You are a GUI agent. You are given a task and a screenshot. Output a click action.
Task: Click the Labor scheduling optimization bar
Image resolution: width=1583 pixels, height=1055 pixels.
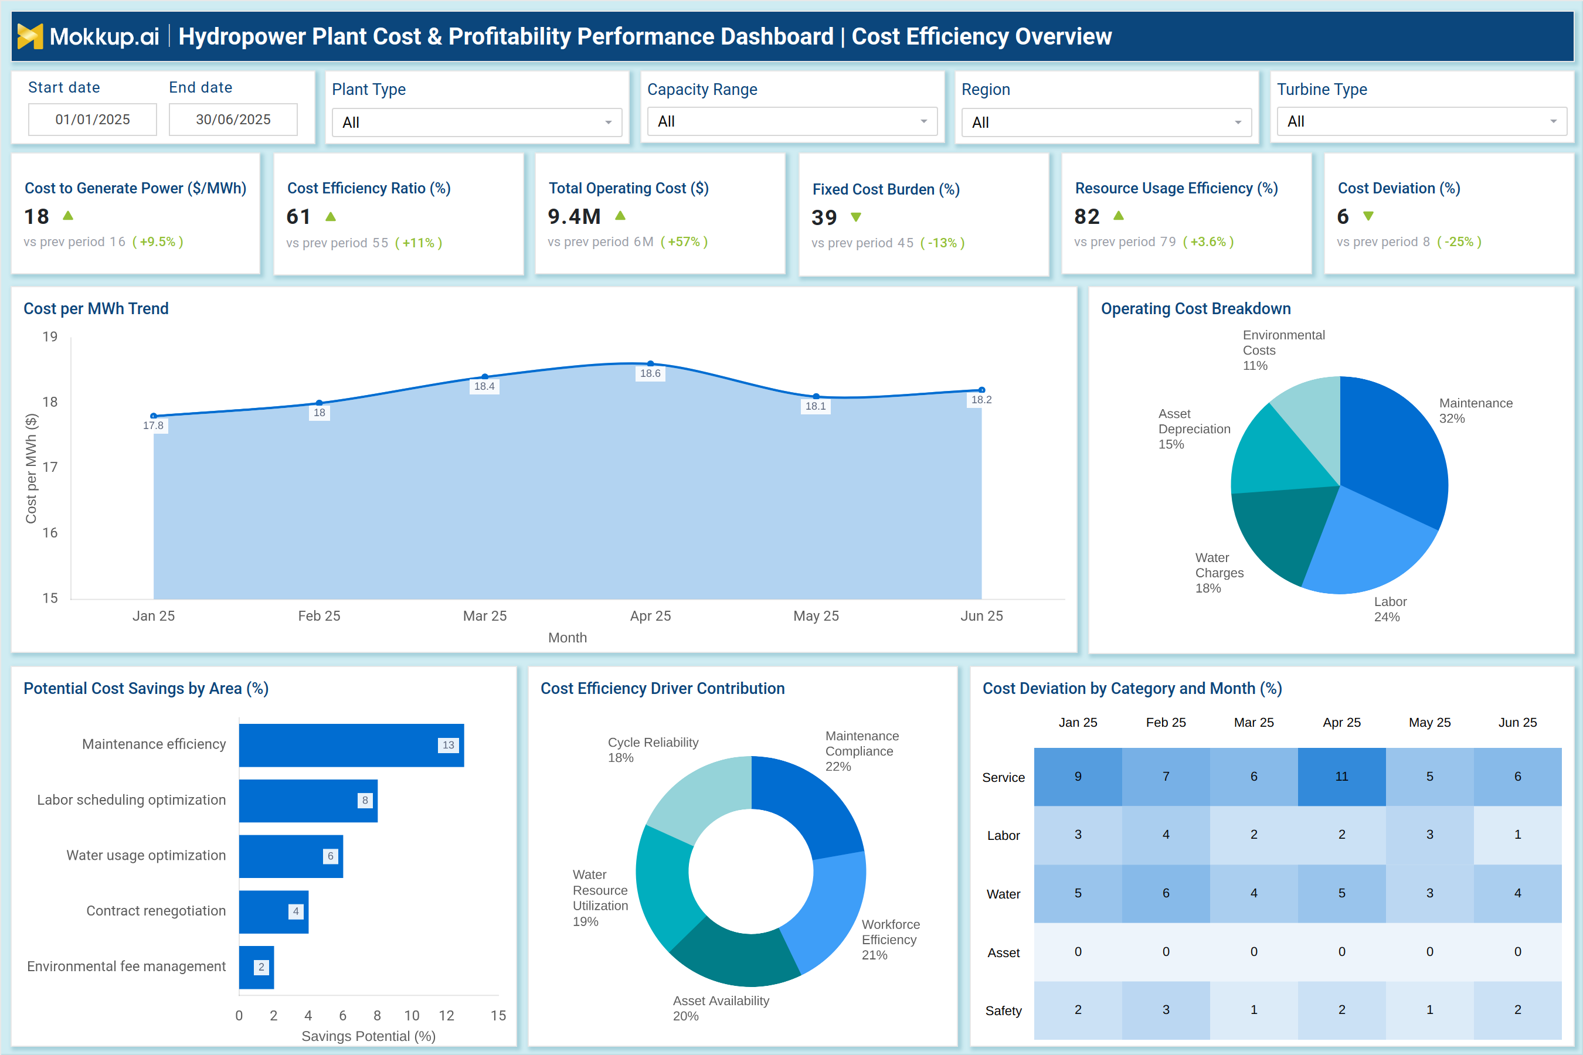[x=308, y=801]
